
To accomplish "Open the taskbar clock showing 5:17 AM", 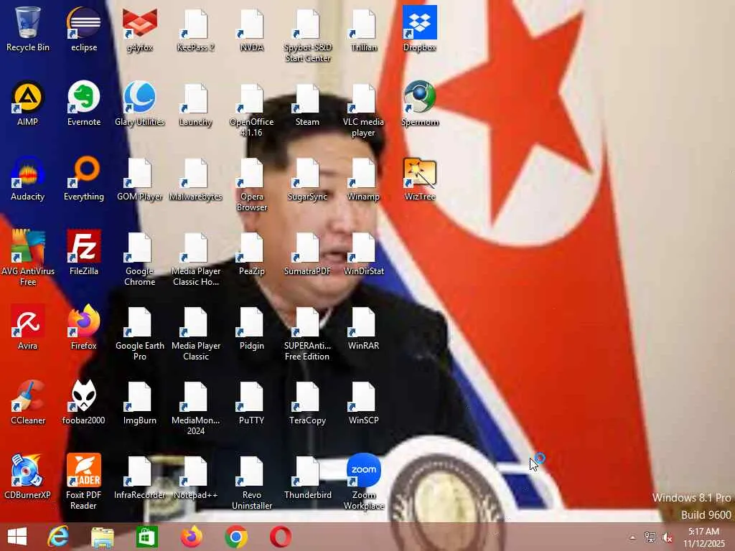I will coord(703,537).
